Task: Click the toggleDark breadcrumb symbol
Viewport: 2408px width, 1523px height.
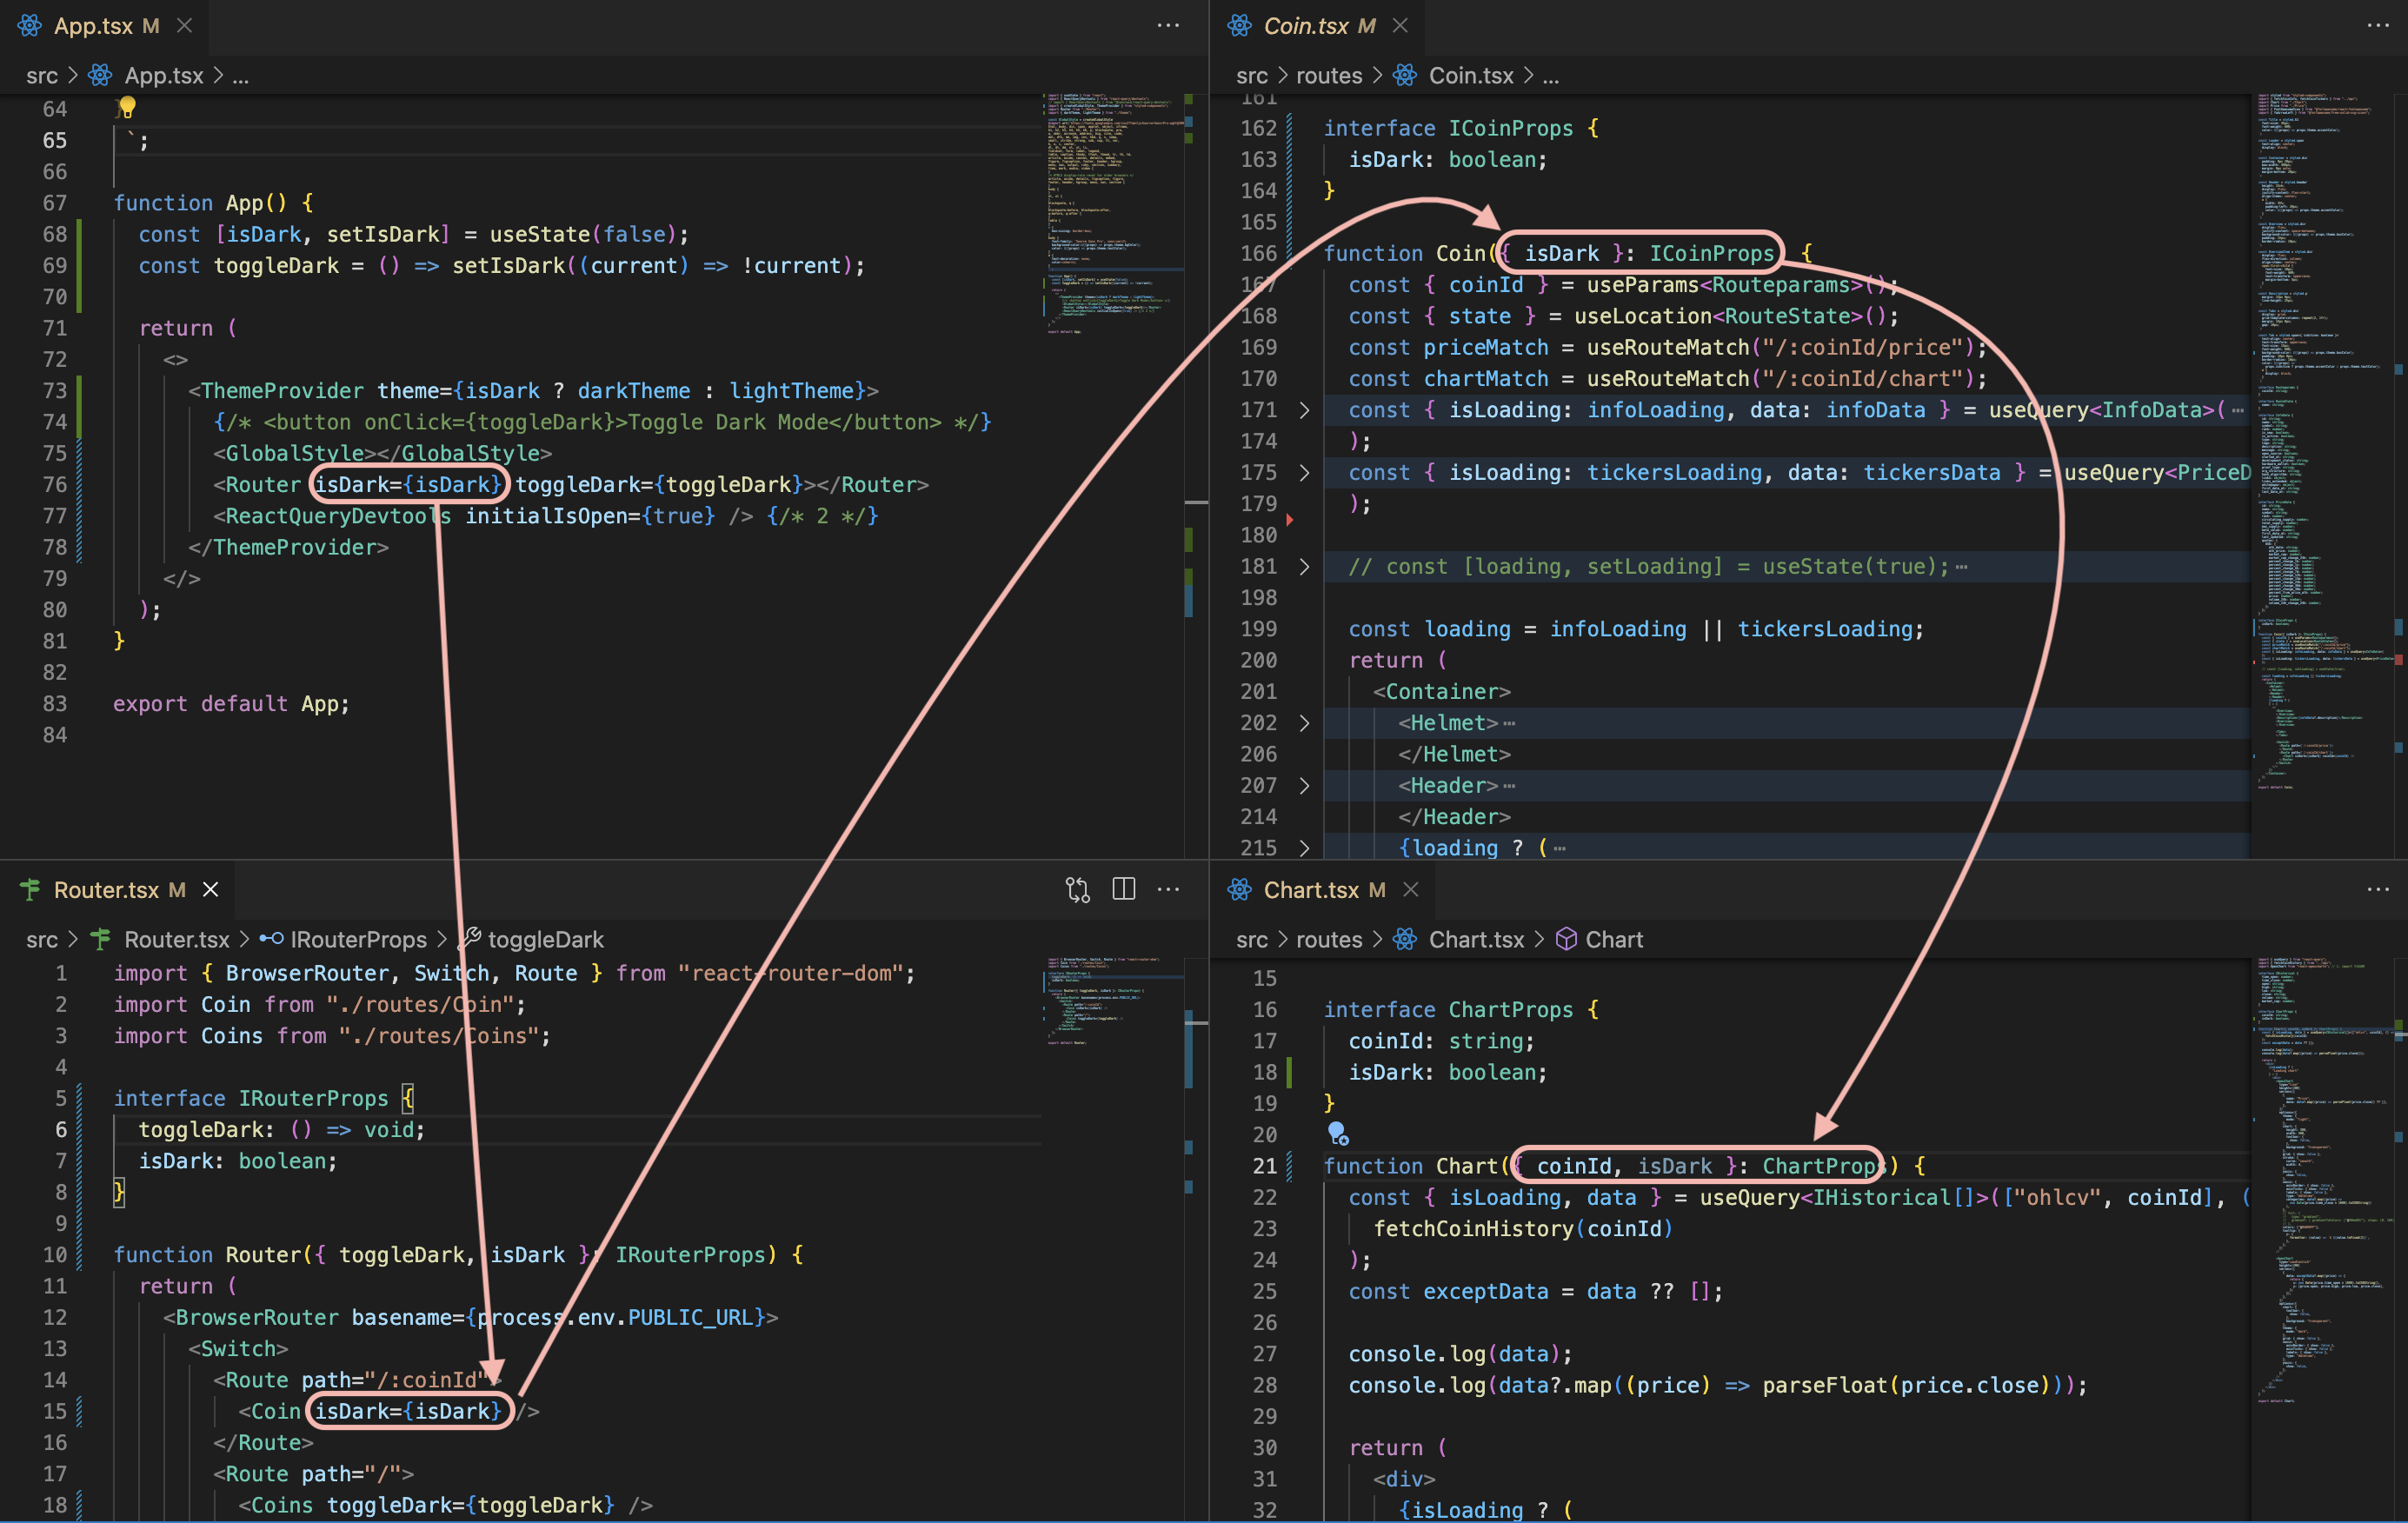Action: [545, 939]
